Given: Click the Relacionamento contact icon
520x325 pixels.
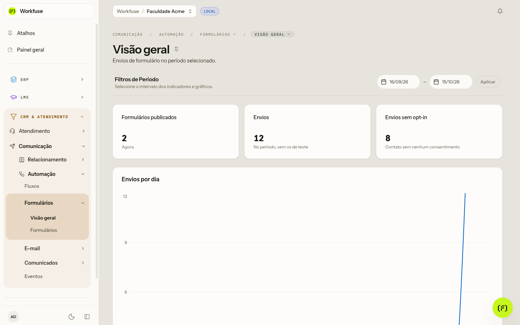Looking at the screenshot, I should (x=22, y=160).
